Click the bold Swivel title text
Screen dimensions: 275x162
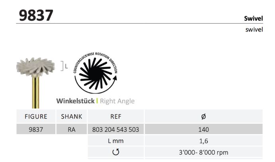pyautogui.click(x=253, y=18)
